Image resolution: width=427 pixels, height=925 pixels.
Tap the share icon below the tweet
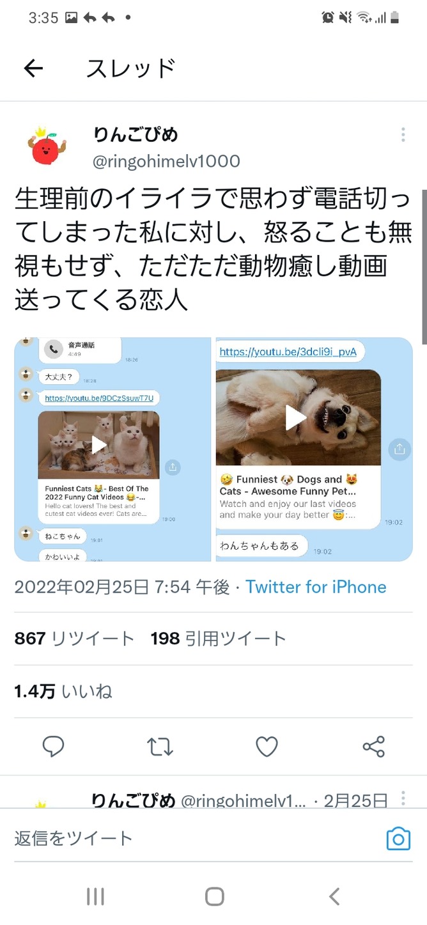click(x=373, y=746)
